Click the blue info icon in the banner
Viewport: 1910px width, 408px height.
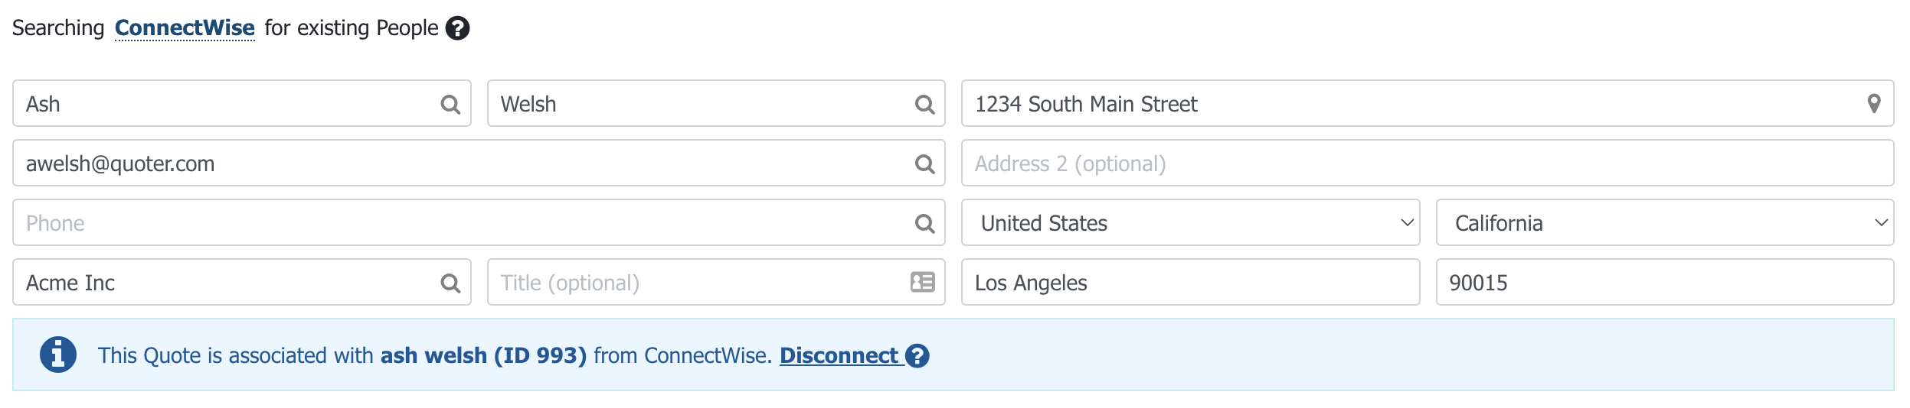pyautogui.click(x=58, y=355)
